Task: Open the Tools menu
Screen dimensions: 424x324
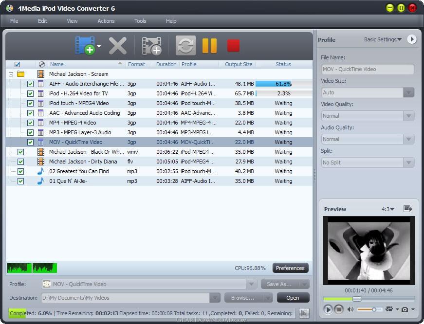Action: [140, 21]
